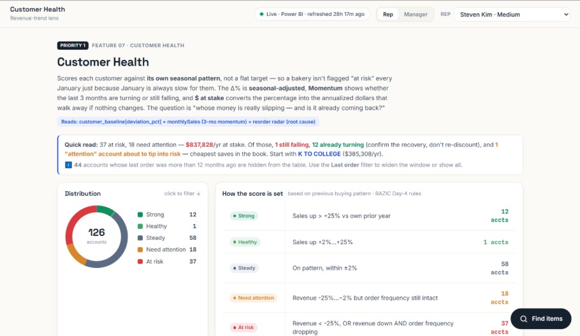Click the 'attention account about to tip into risk' text
The width and height of the screenshot is (580, 336).
click(x=122, y=154)
